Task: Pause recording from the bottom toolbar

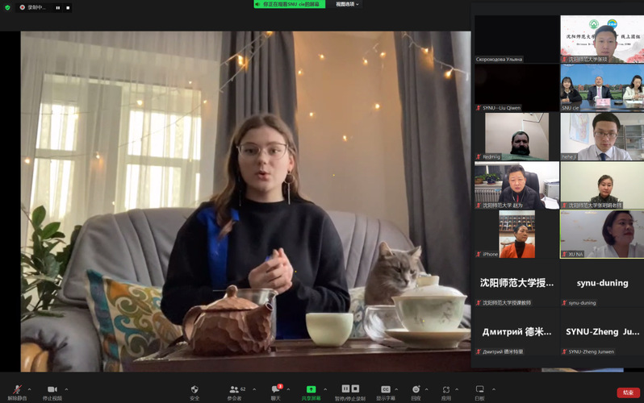Action: pyautogui.click(x=346, y=388)
